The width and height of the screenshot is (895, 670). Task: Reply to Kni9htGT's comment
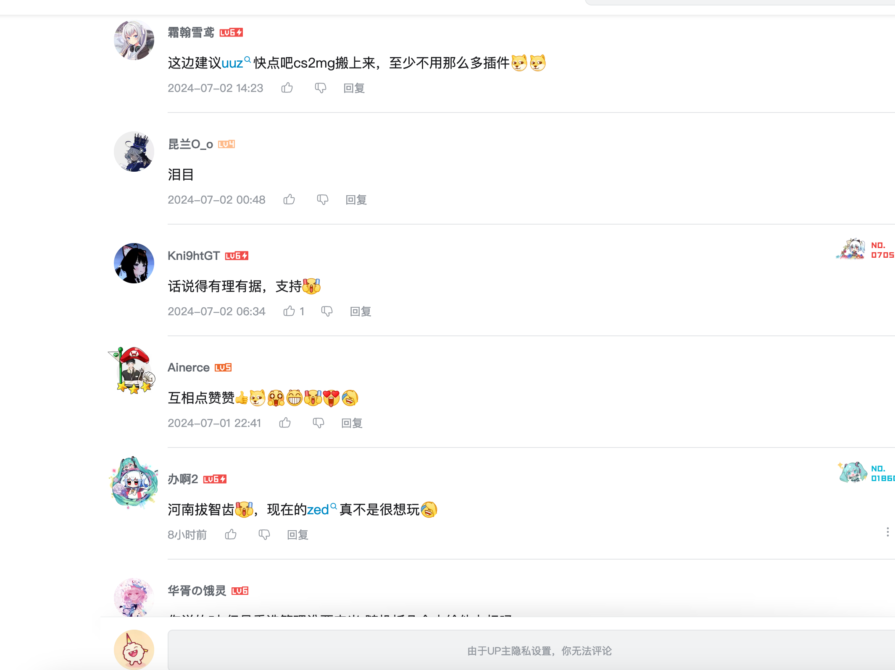pos(361,311)
